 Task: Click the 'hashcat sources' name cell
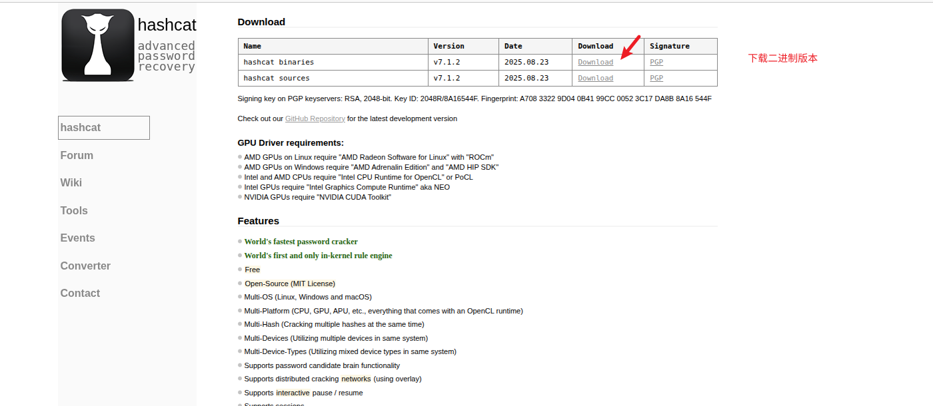(x=333, y=78)
